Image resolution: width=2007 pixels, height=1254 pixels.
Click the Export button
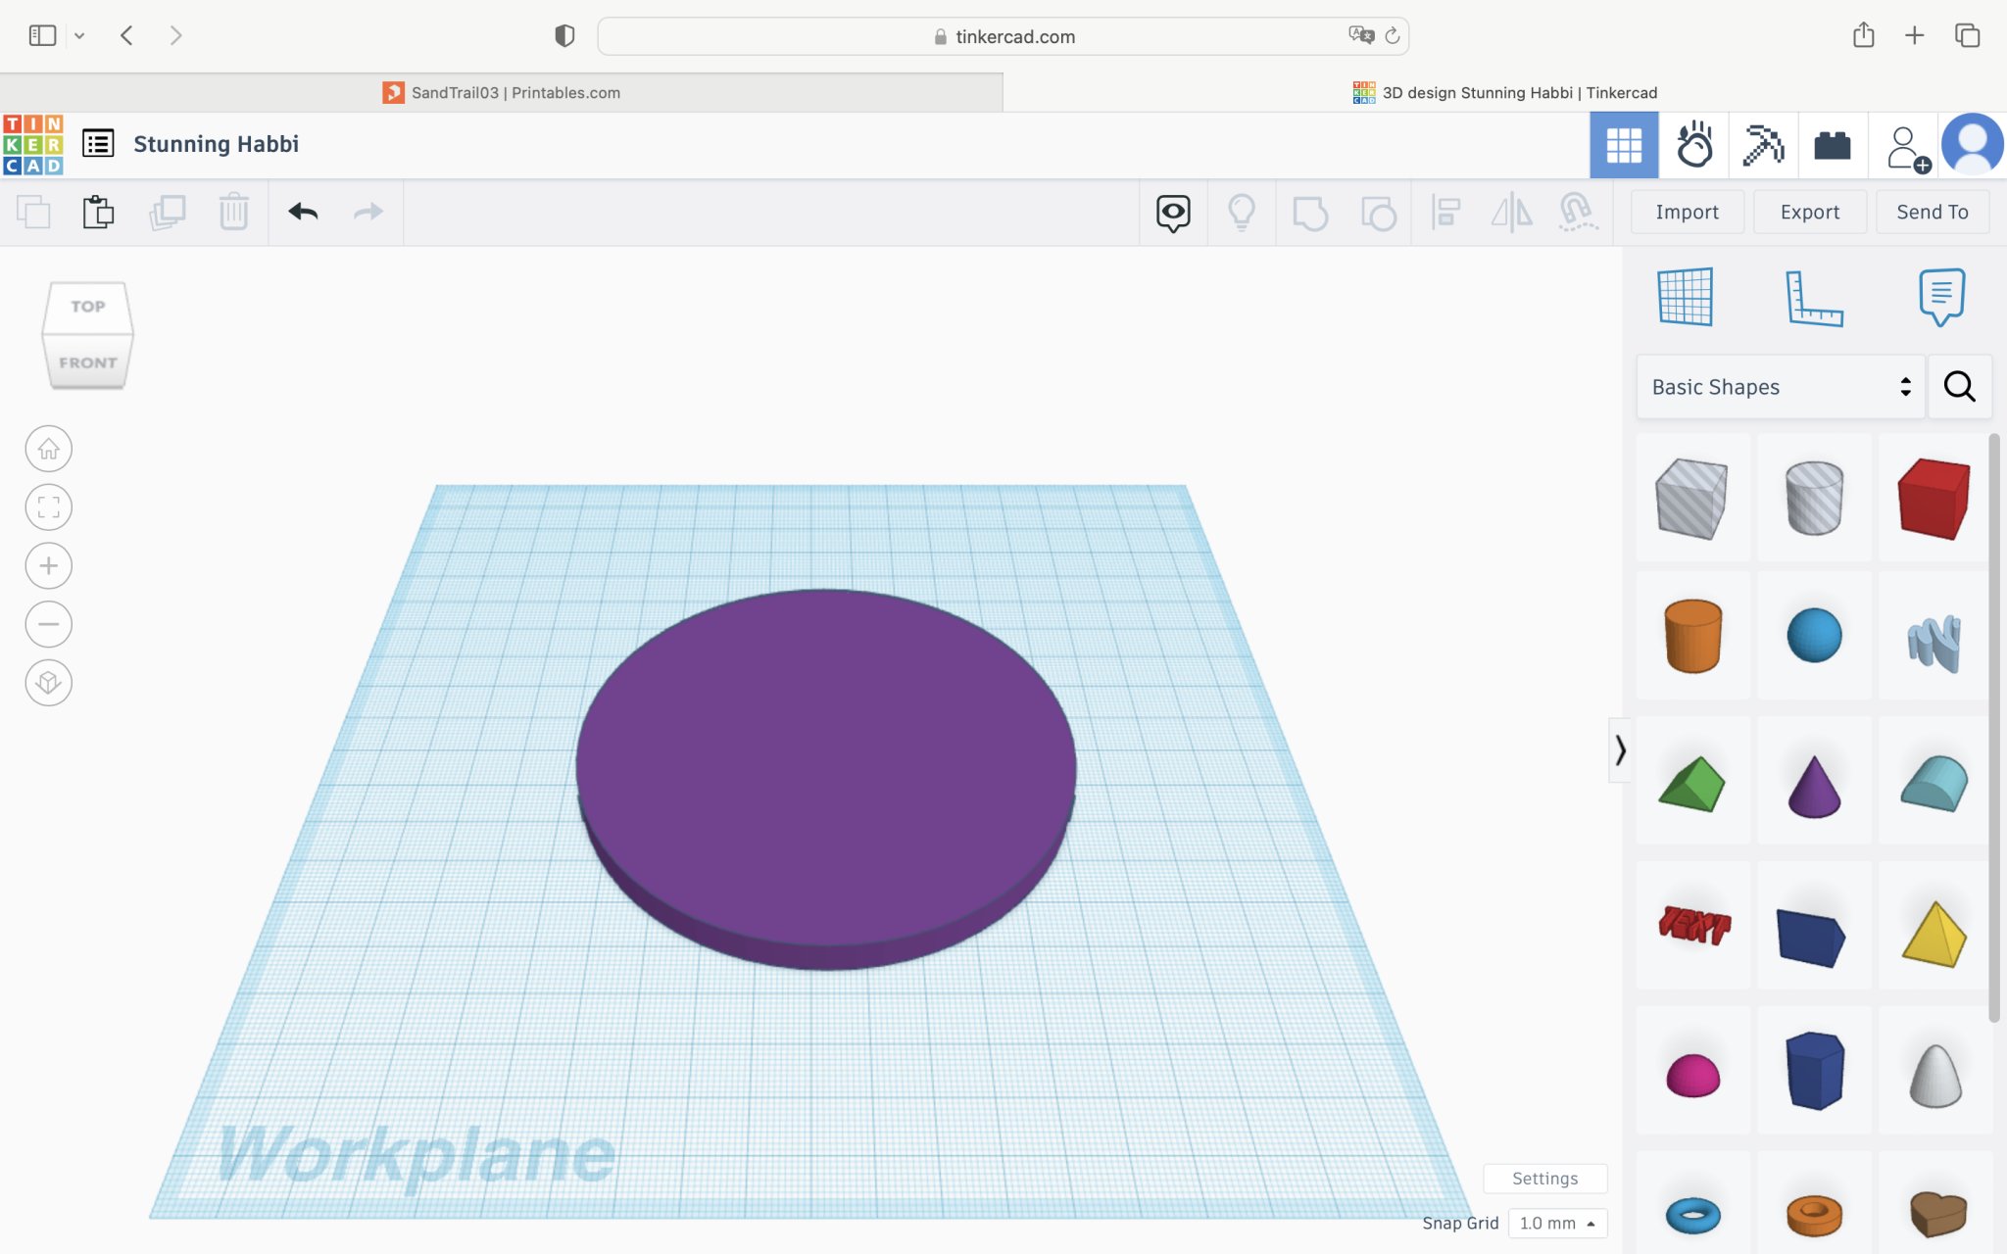[x=1809, y=212]
